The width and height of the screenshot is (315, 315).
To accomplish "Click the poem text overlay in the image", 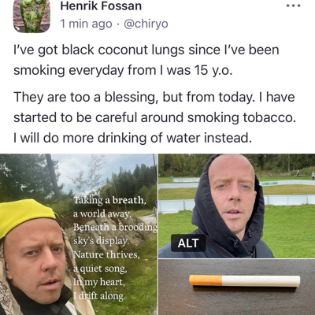I will 115,248.
